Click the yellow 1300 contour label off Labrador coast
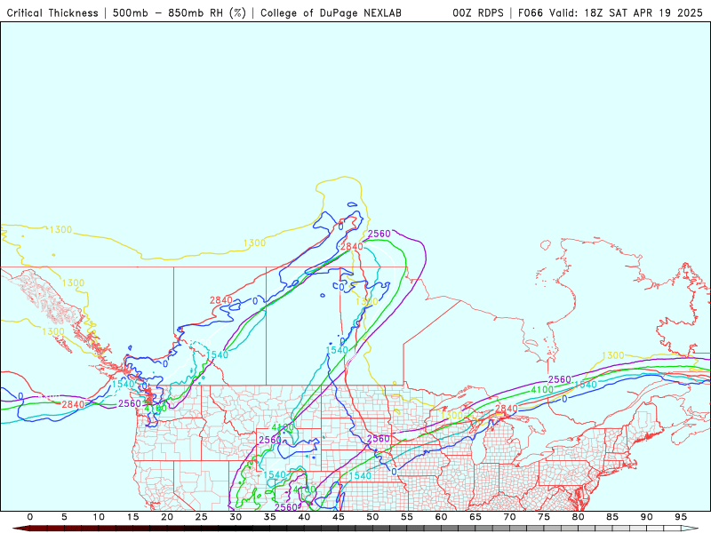 [613, 356]
